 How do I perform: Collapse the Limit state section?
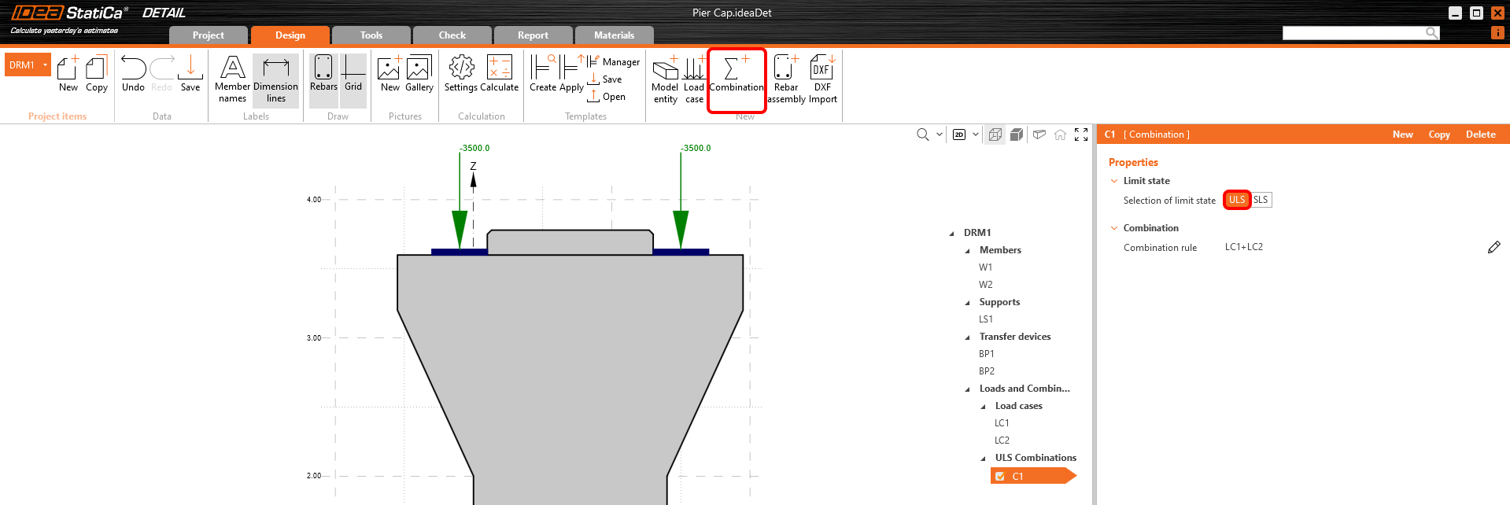tap(1114, 181)
